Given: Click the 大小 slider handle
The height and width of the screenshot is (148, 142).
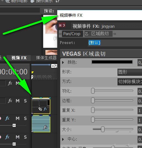Looking at the screenshot, I should point(103,129).
